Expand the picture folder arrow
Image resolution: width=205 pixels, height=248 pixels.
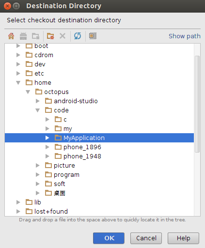[38, 166]
